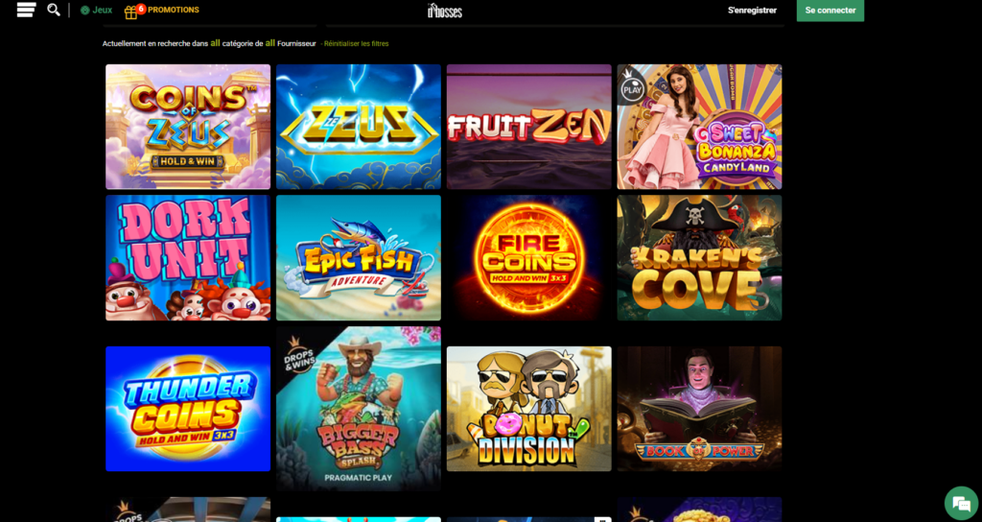982x522 pixels.
Task: Open Sweet Bonanza Candyland game
Action: pyautogui.click(x=699, y=127)
